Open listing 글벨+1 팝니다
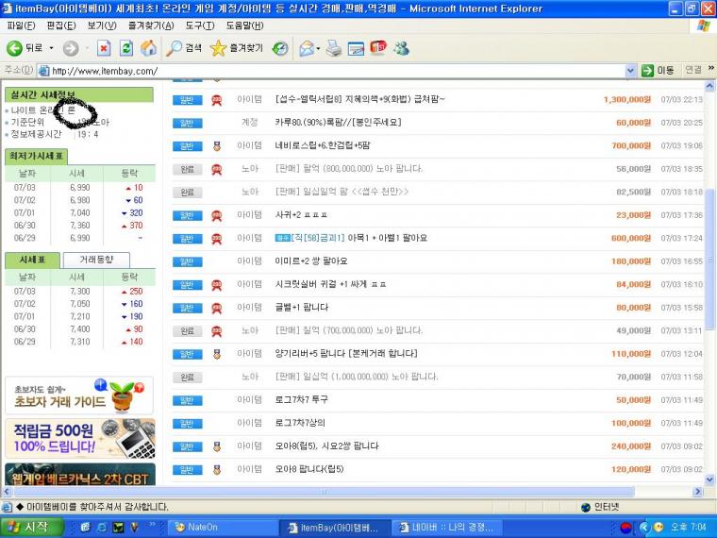Image resolution: width=717 pixels, height=538 pixels. click(301, 307)
